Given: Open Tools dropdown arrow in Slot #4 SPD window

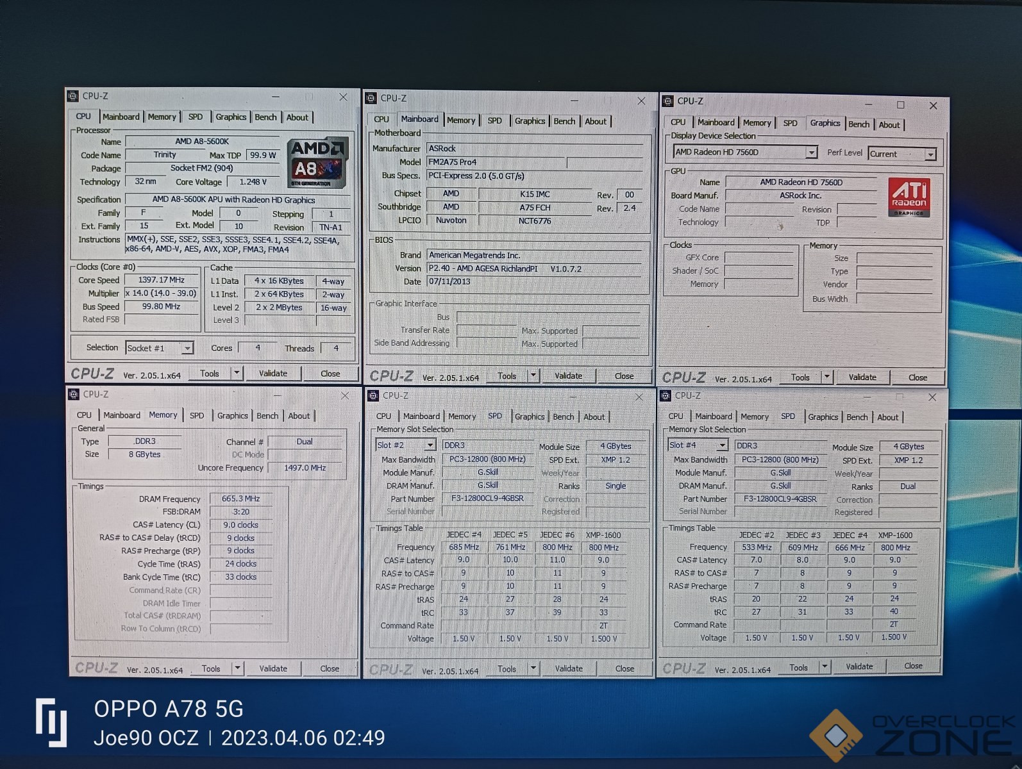Looking at the screenshot, I should (825, 667).
